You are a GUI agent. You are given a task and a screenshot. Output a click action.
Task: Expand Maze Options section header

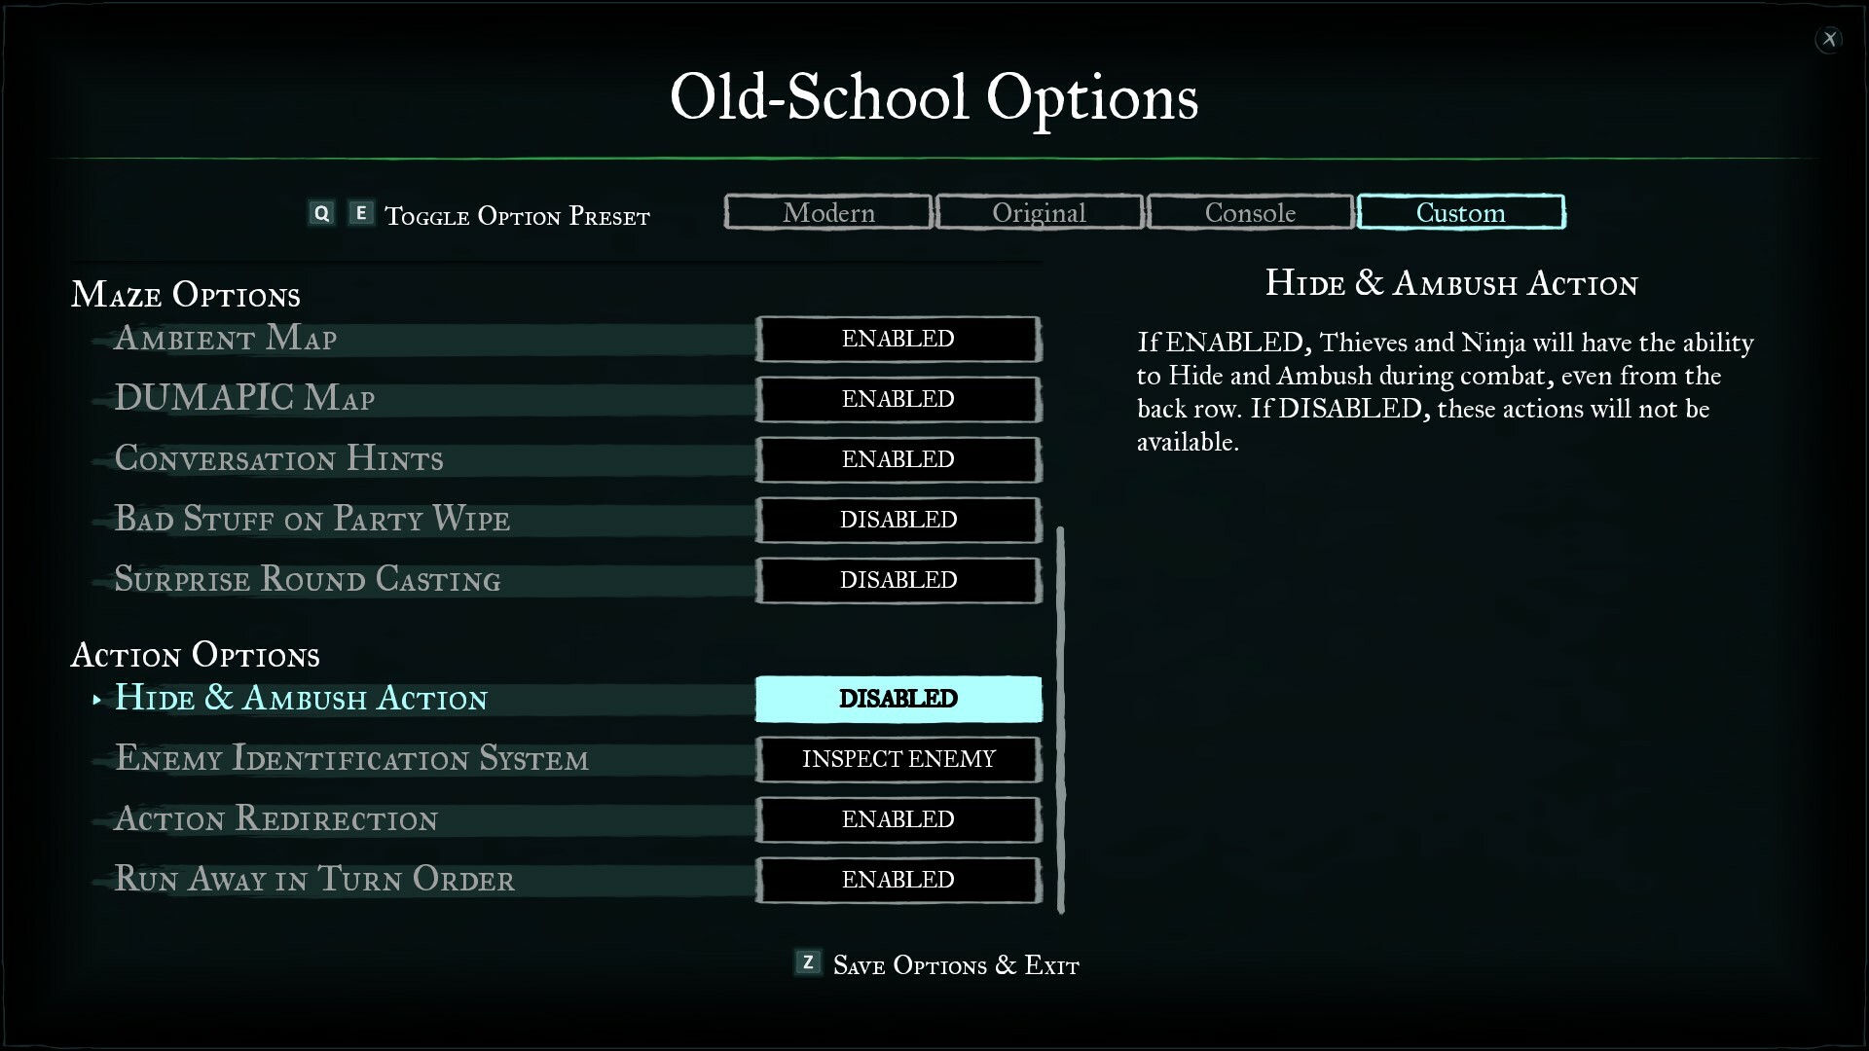click(x=186, y=294)
